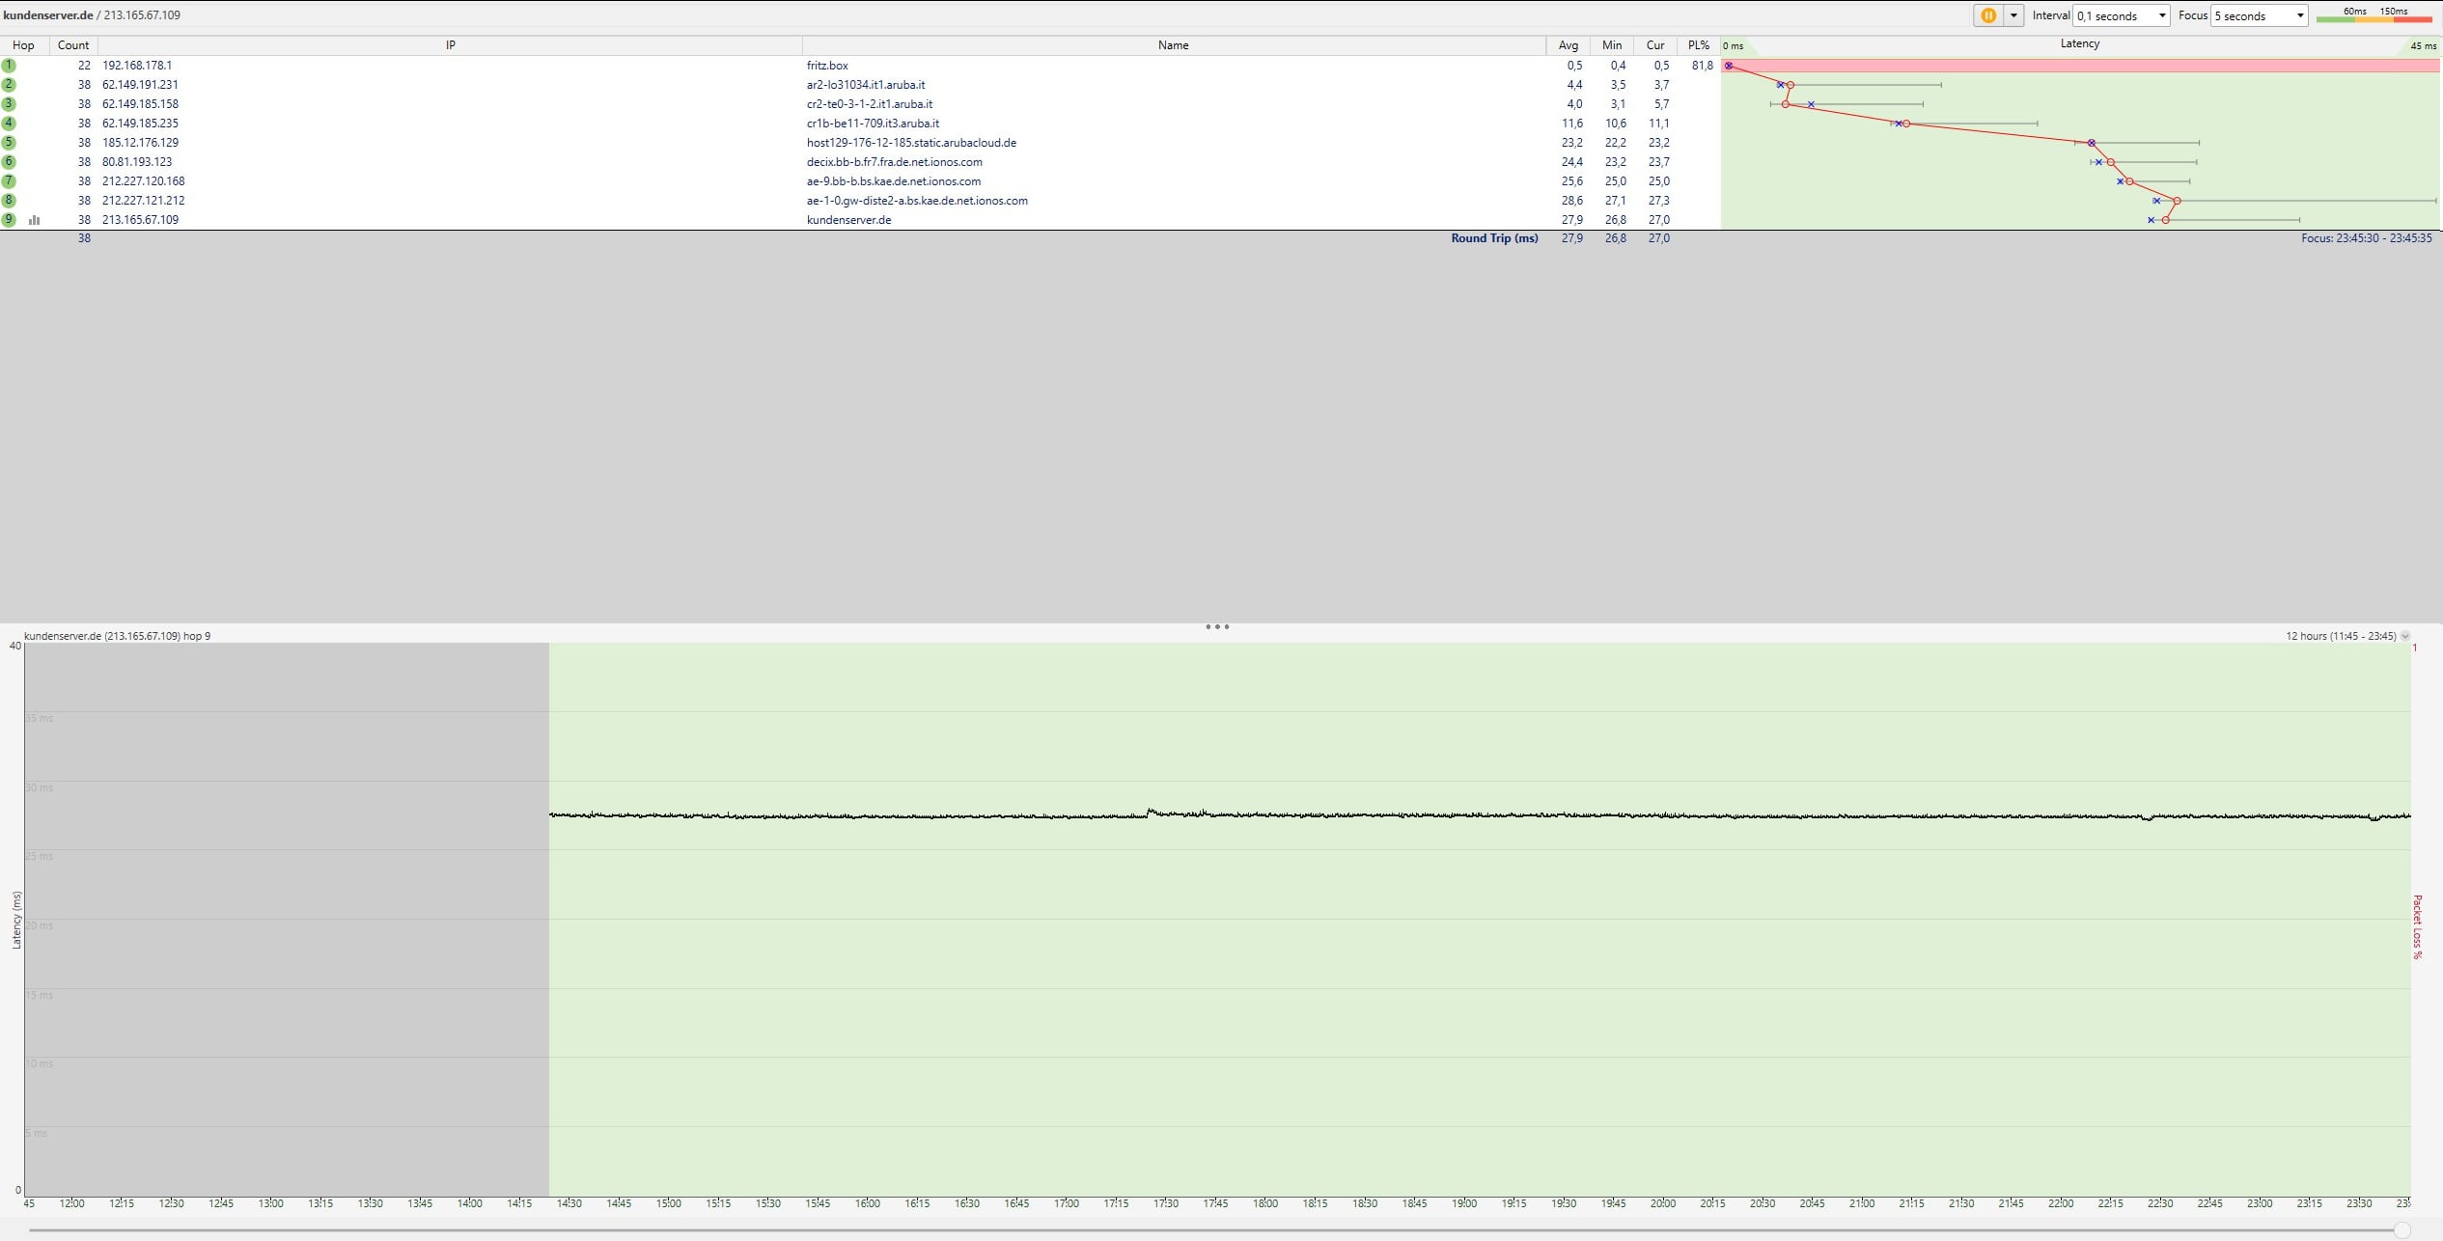Open the Focus 5 seconds dropdown

coord(2258,15)
